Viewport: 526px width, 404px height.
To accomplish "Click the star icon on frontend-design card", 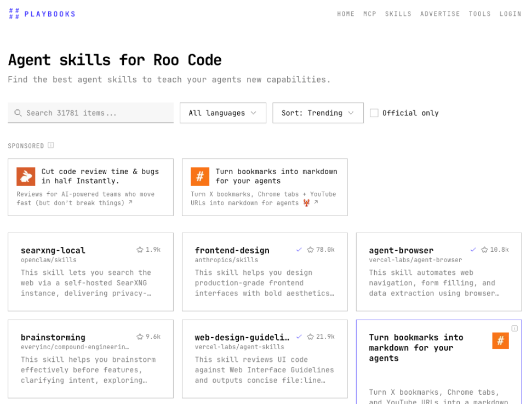I will [311, 250].
